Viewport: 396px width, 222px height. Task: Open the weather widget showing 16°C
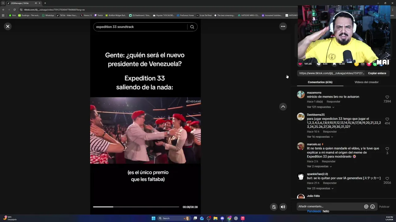pyautogui.click(x=9, y=218)
